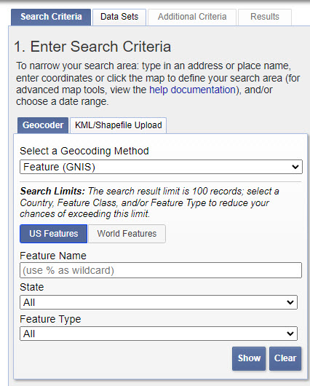
Task: Click the Feature (GNIS) selected value
Action: 59,167
